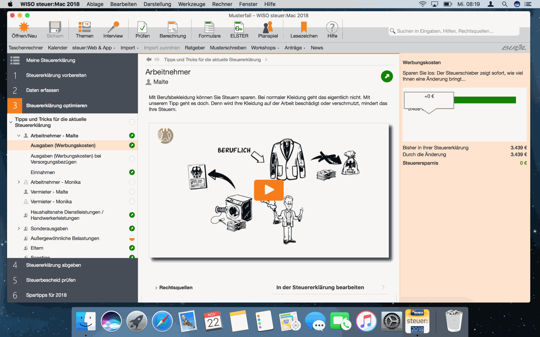540x337 pixels.
Task: Open the ELSTER transmission icon
Action: (239, 28)
